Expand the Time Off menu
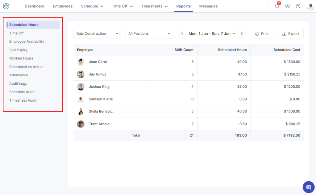 click(x=122, y=6)
